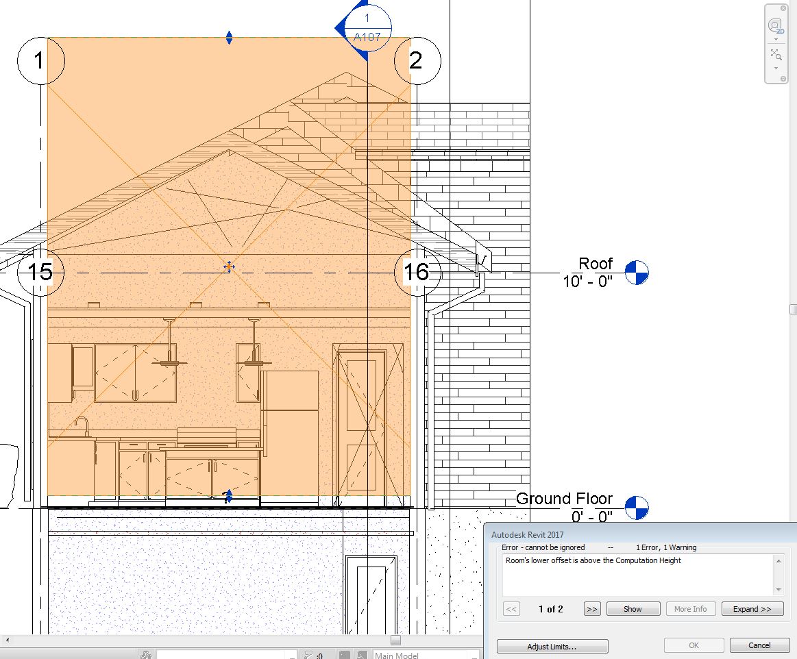Select grid bubble 2

(417, 61)
